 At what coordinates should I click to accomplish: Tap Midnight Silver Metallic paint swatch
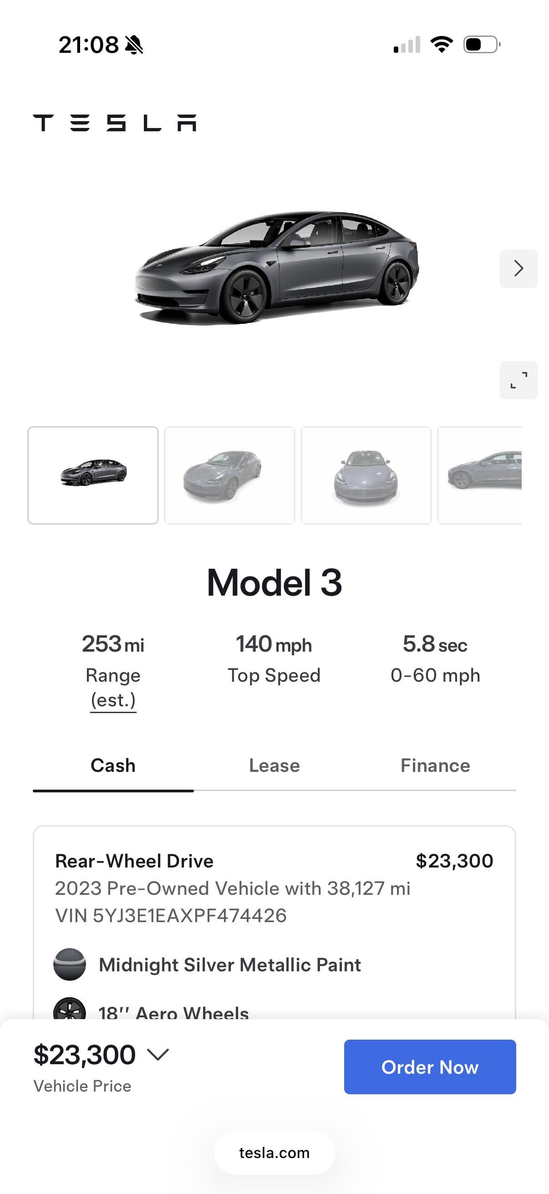point(70,964)
